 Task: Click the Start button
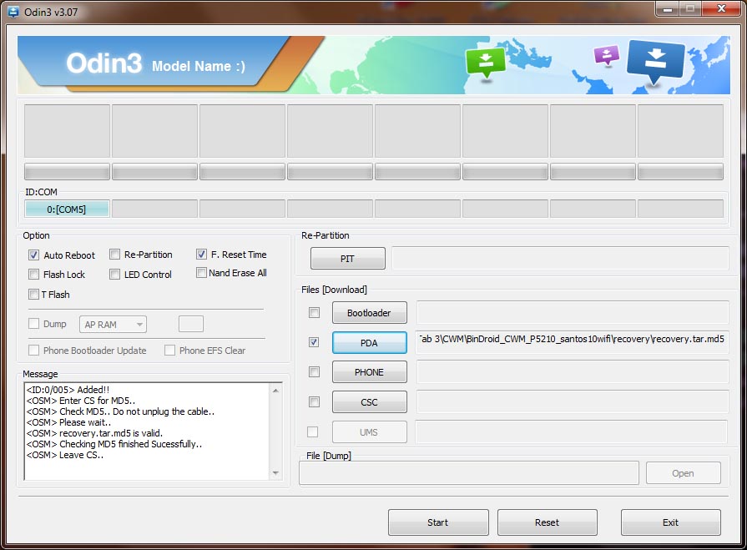pos(438,522)
